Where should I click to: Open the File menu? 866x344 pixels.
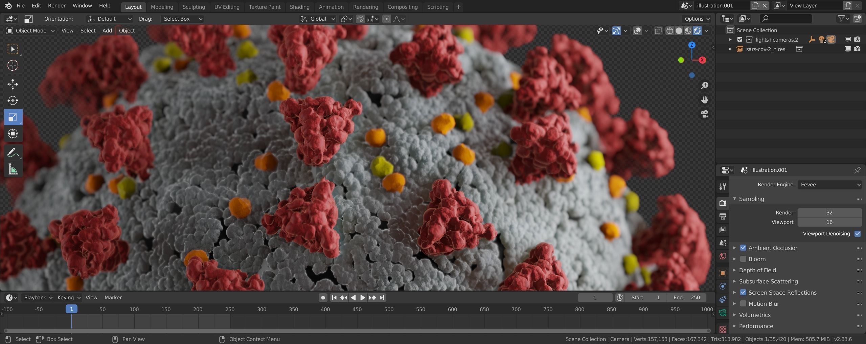point(20,6)
